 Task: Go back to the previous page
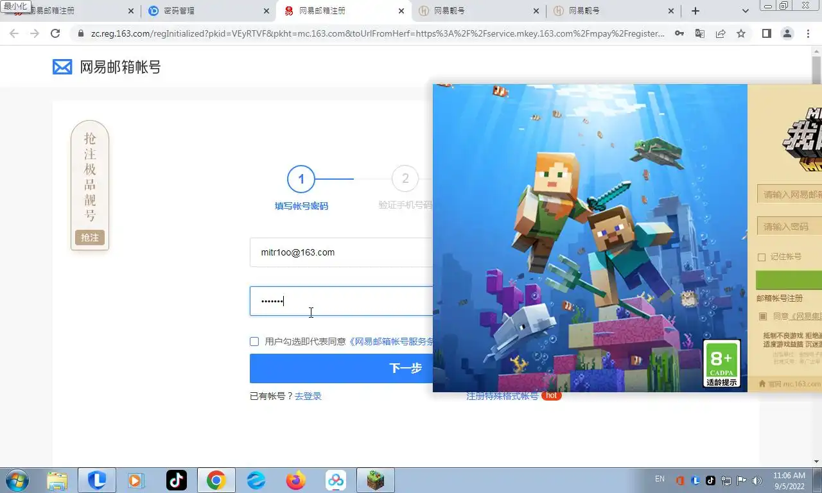[x=14, y=33]
